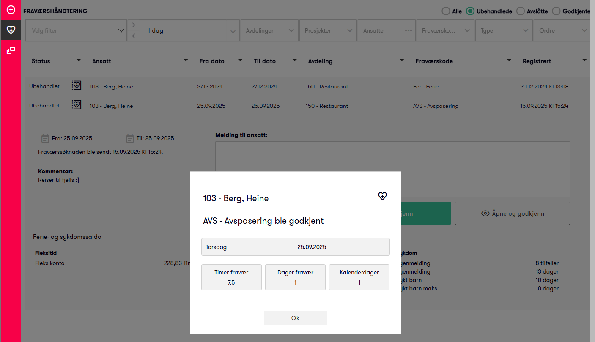Viewport: 595px width, 342px height.
Task: Click heart icon in approval dialog
Action: tap(382, 196)
